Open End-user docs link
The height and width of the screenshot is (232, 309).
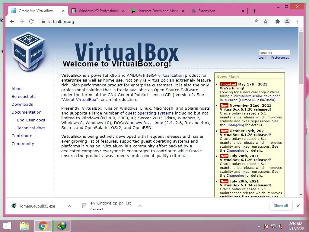pyautogui.click(x=31, y=120)
